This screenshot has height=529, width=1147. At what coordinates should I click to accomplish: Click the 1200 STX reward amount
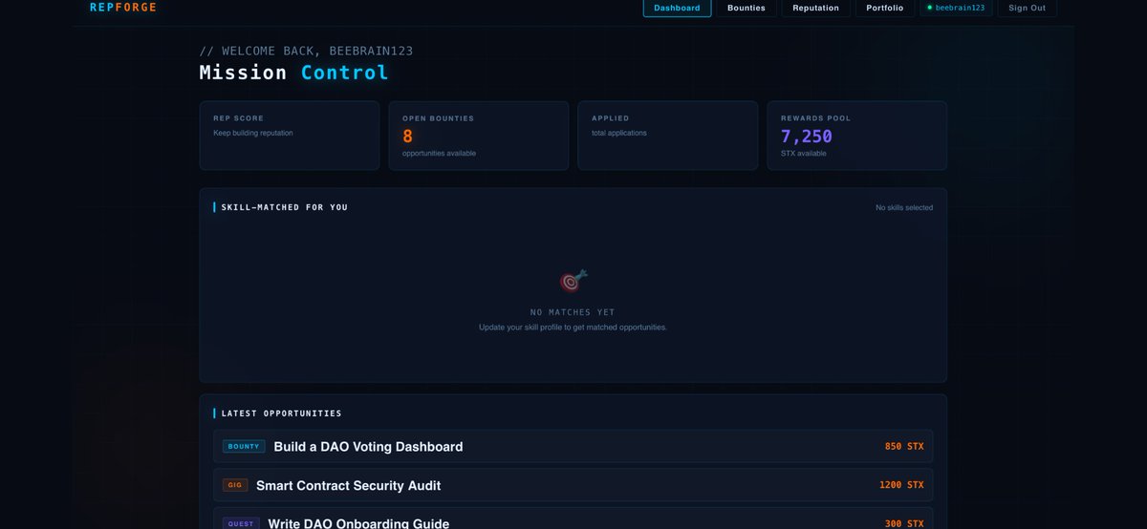pos(901,485)
